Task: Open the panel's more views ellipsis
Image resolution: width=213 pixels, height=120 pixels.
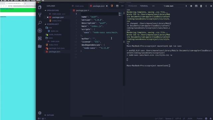Action: pos(153,6)
